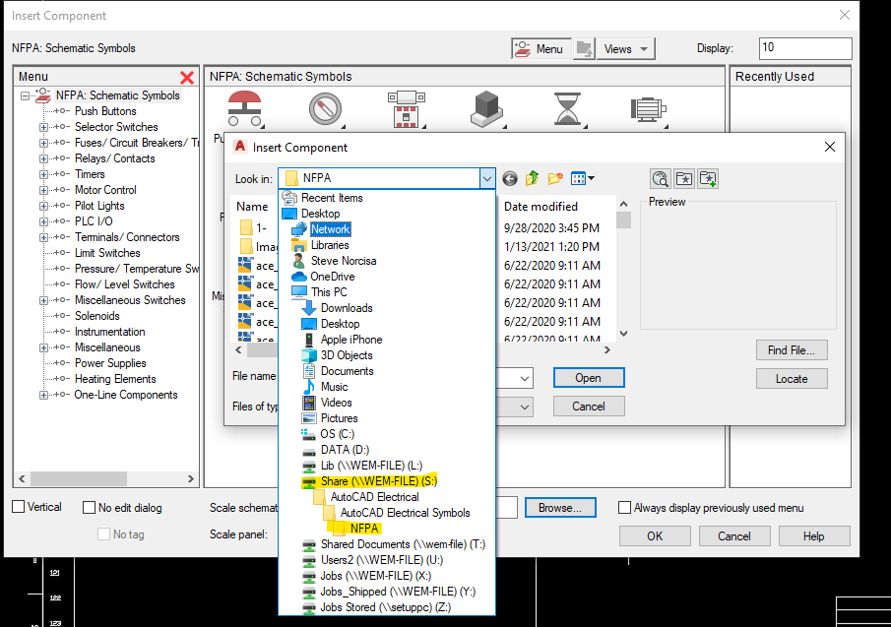Open the Timers hourglass symbol icon
Viewport: 891px width, 627px height.
(567, 108)
